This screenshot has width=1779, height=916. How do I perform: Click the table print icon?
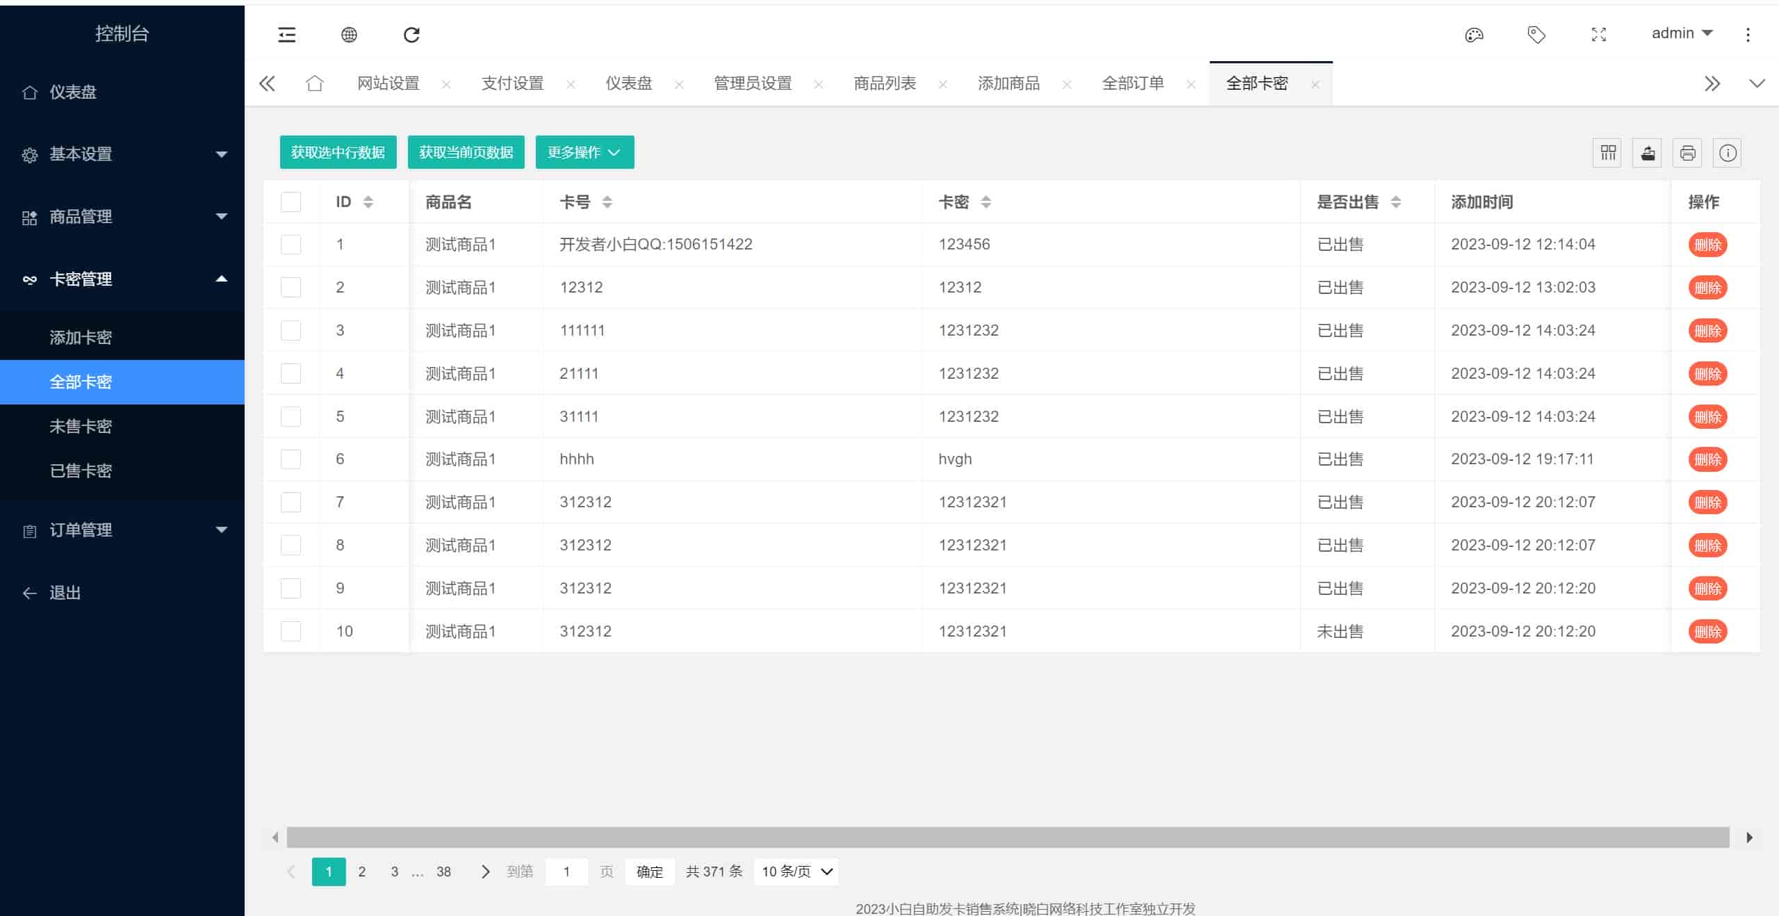pyautogui.click(x=1687, y=153)
